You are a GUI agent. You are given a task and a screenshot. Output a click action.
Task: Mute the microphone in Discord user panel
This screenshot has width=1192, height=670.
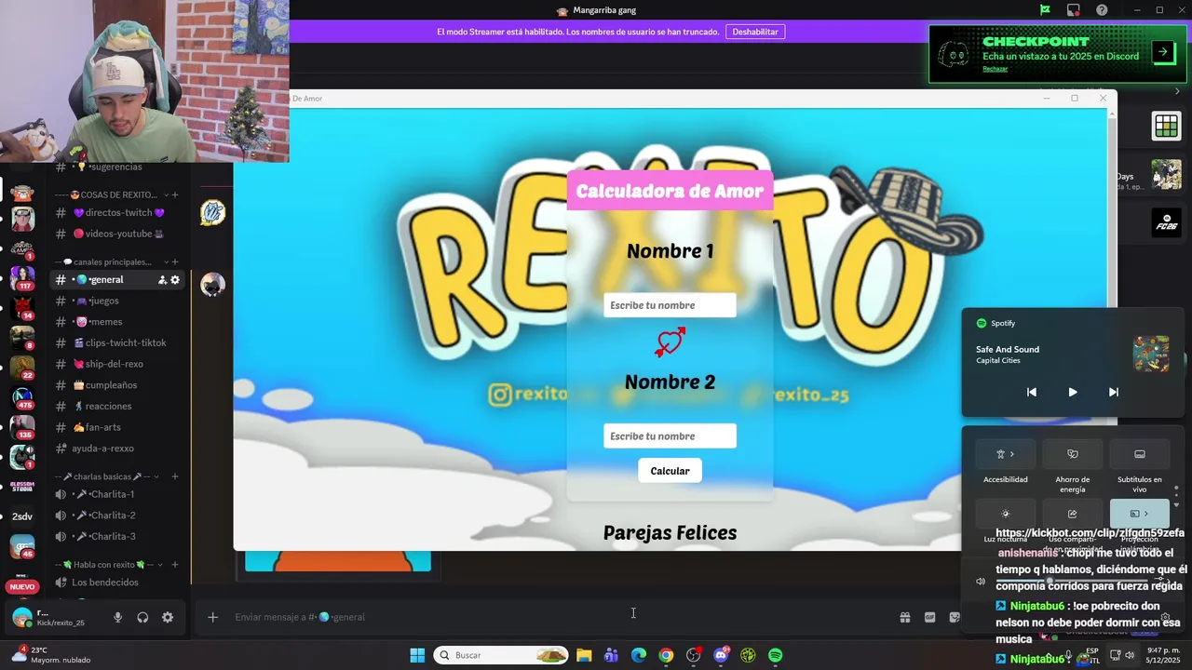point(117,617)
